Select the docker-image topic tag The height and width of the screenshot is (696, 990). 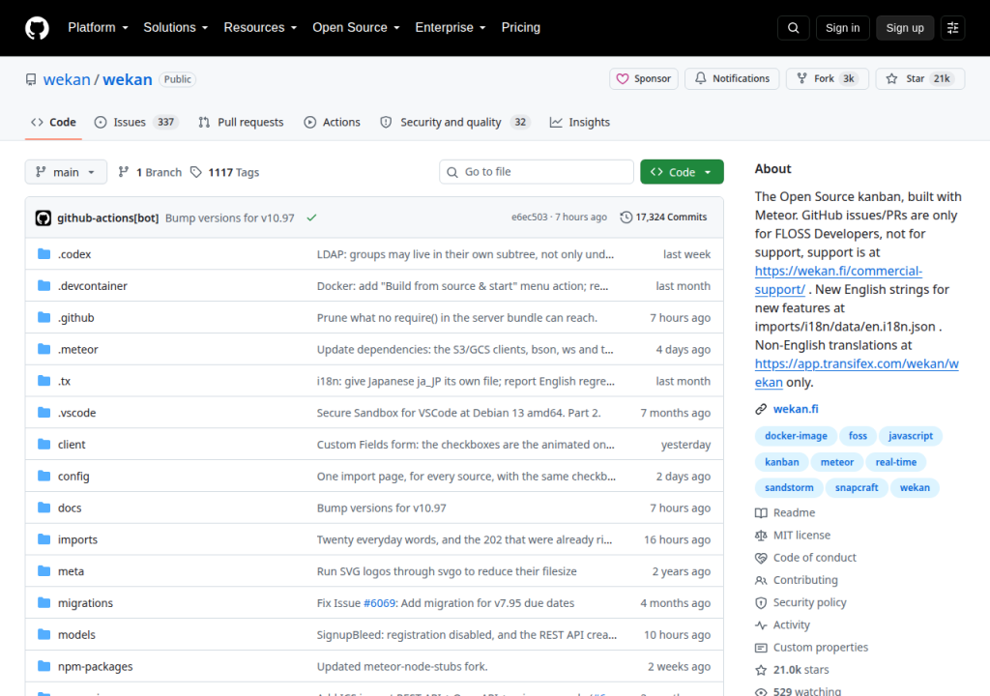796,436
